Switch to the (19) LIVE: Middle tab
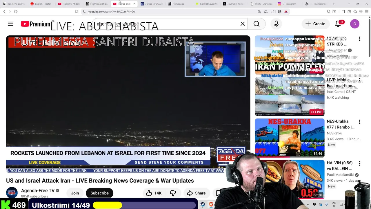The width and height of the screenshot is (371, 209). click(x=69, y=4)
